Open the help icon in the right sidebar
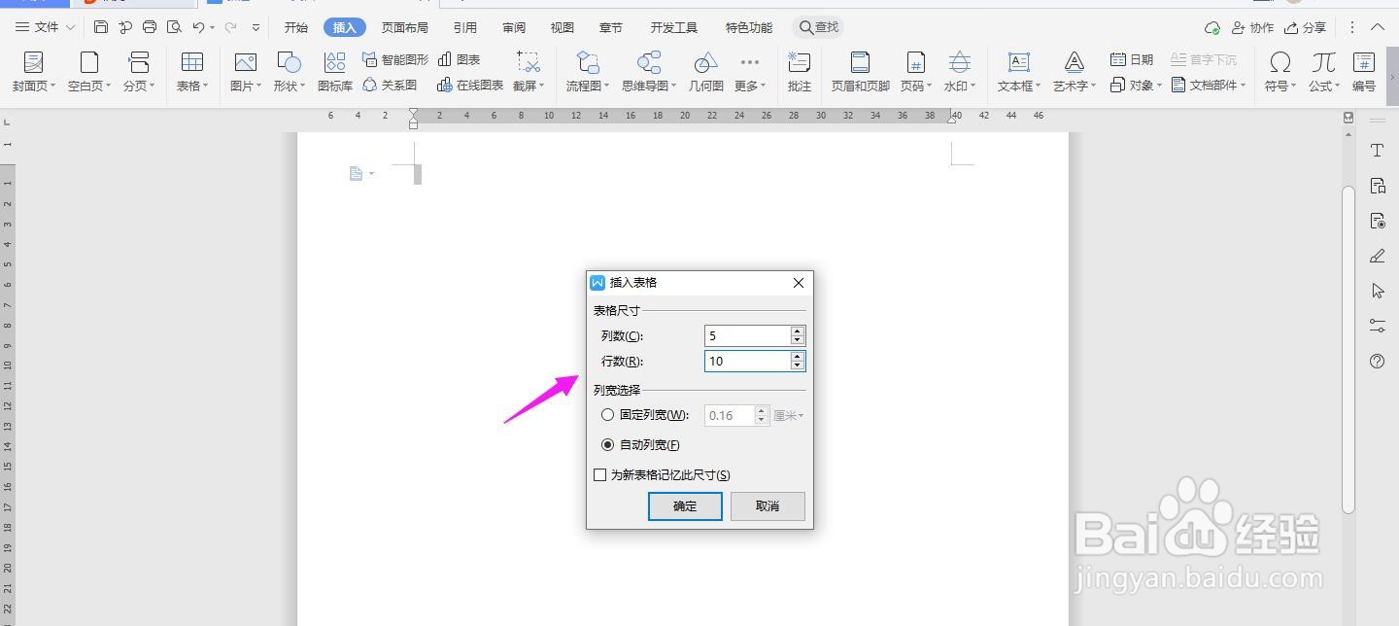This screenshot has height=626, width=1399. (x=1377, y=361)
